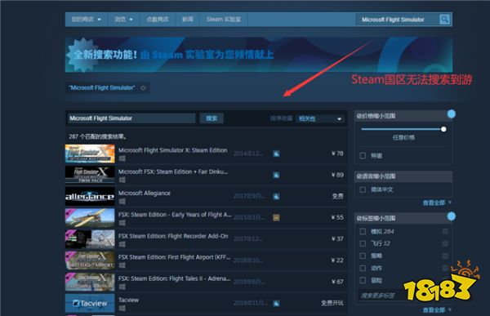The width and height of the screenshot is (490, 316).
Task: Collapse the tag narrowing filter header
Action: tap(403, 218)
